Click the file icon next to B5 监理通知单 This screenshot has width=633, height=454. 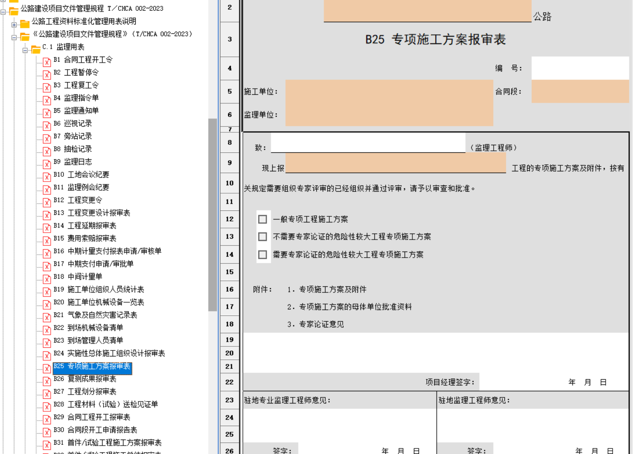click(47, 113)
